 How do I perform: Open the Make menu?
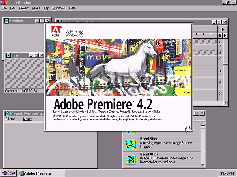click(x=36, y=8)
